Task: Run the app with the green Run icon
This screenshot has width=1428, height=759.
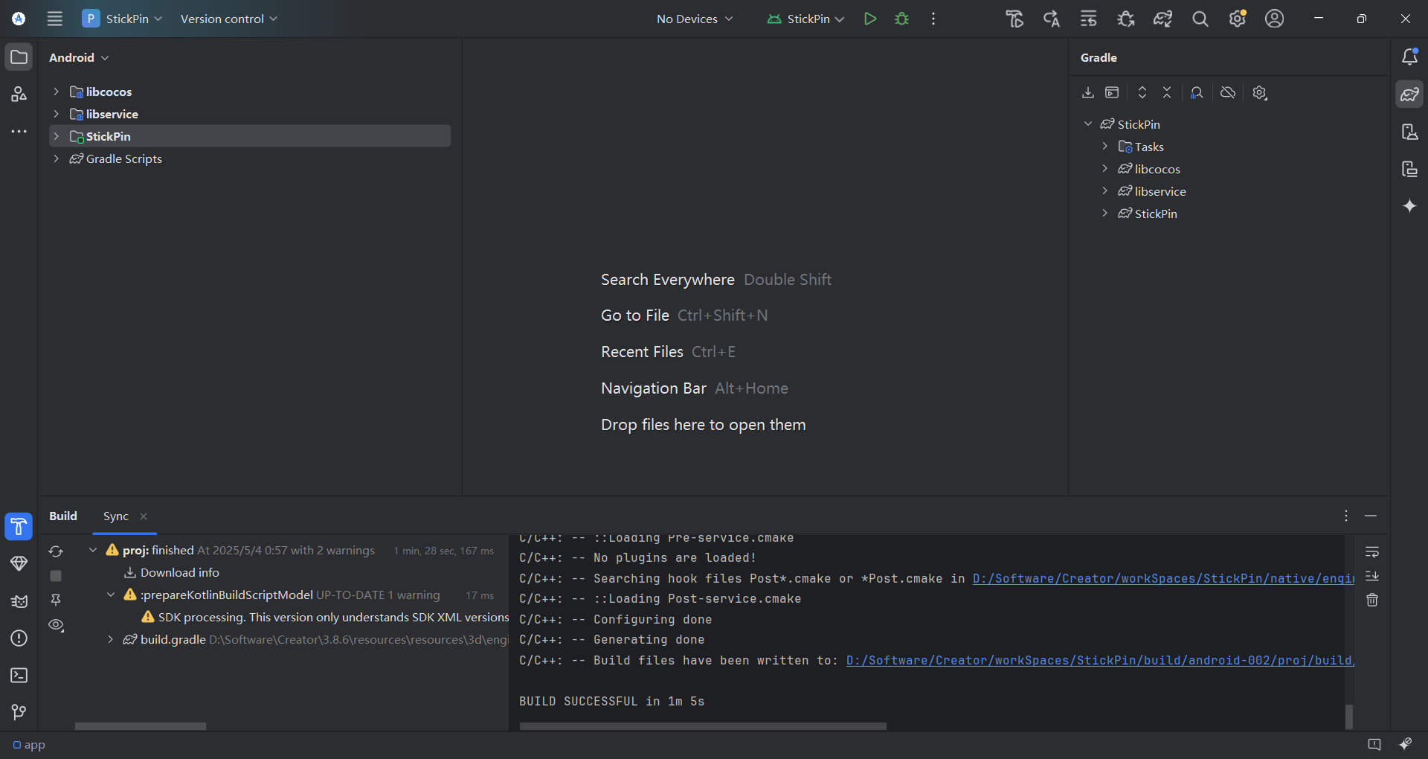Action: click(x=870, y=19)
